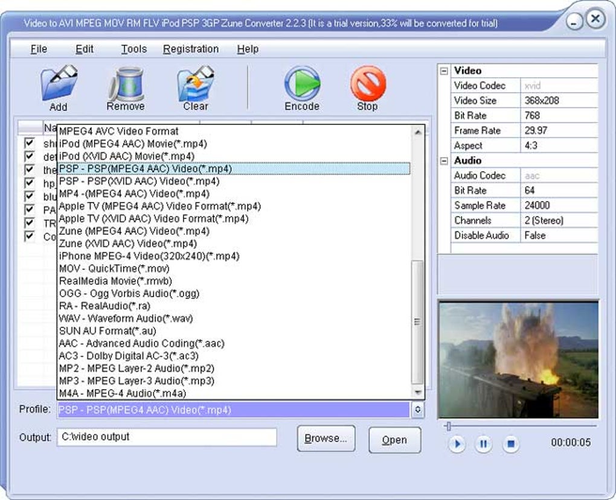Select PSP(MPEG4 AAC) Video list entry
The width and height of the screenshot is (616, 500).
point(234,169)
